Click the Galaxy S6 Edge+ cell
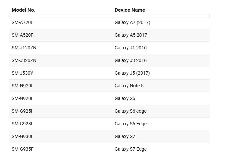 [132, 124]
